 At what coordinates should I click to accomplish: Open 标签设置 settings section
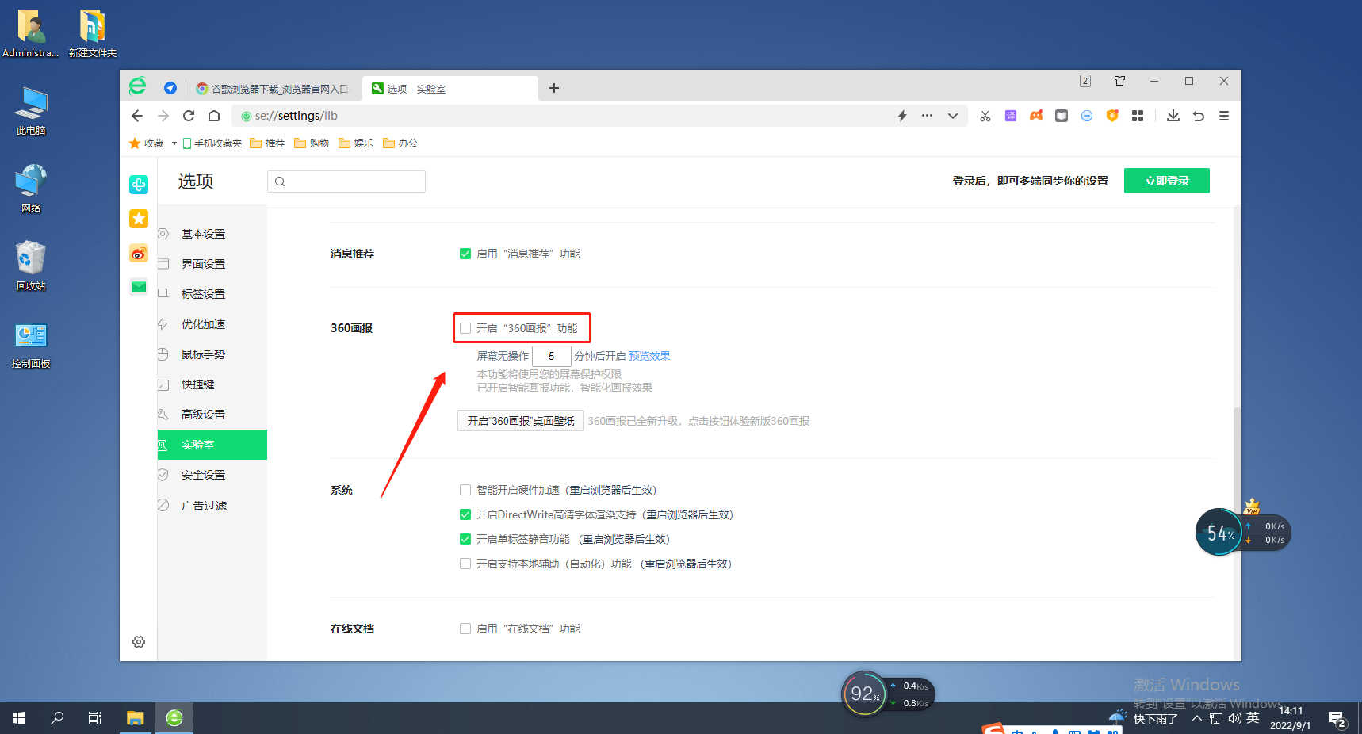tap(204, 294)
